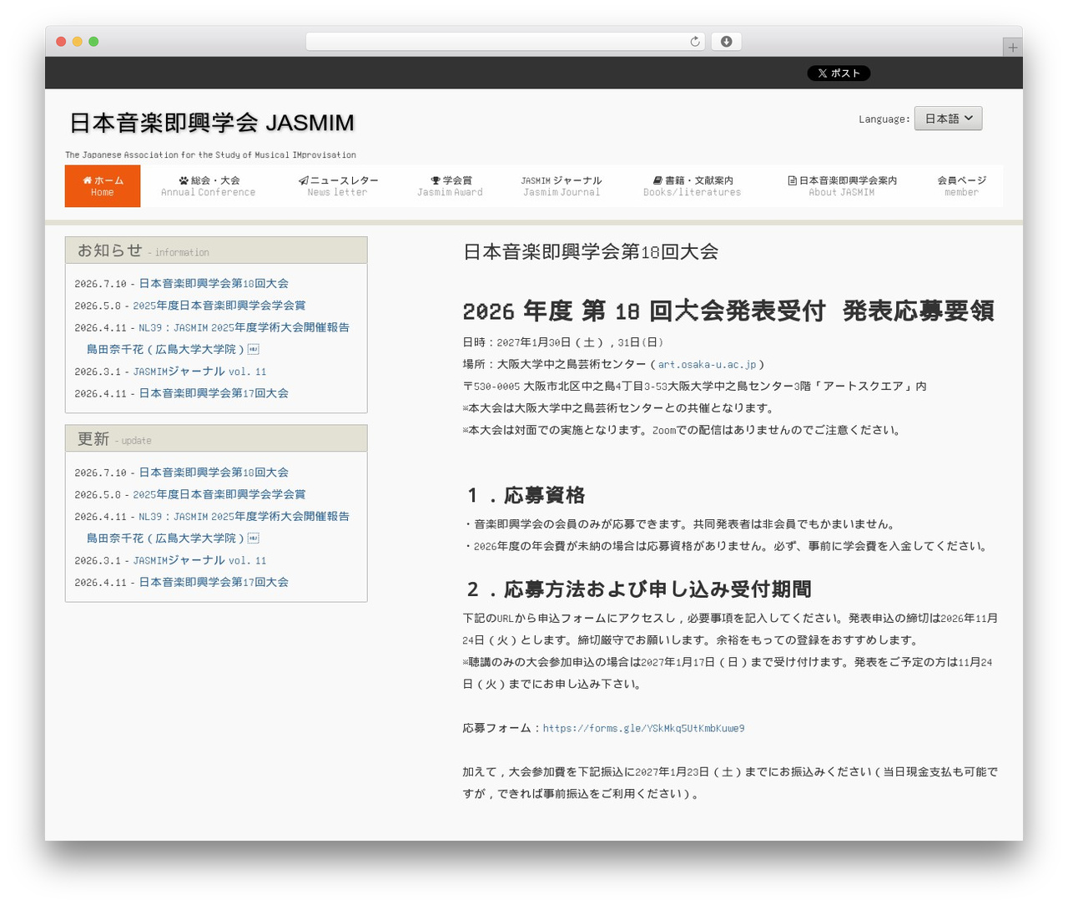Open 第18回大会 link in お知らせ panel
This screenshot has width=1068, height=905.
click(x=214, y=284)
